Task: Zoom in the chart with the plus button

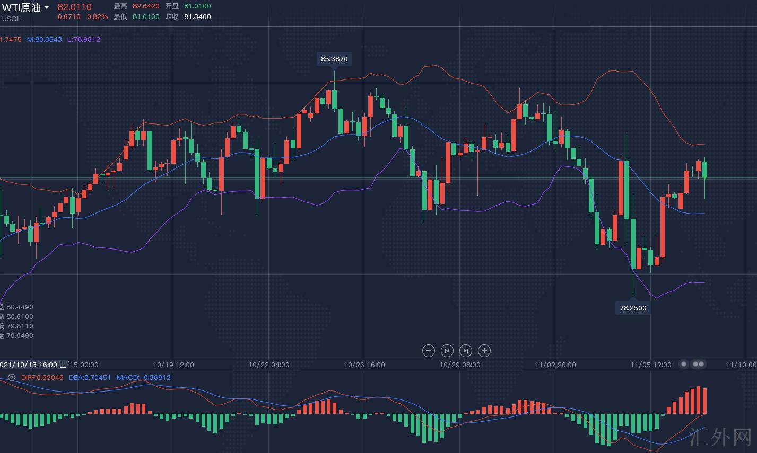Action: click(x=484, y=351)
